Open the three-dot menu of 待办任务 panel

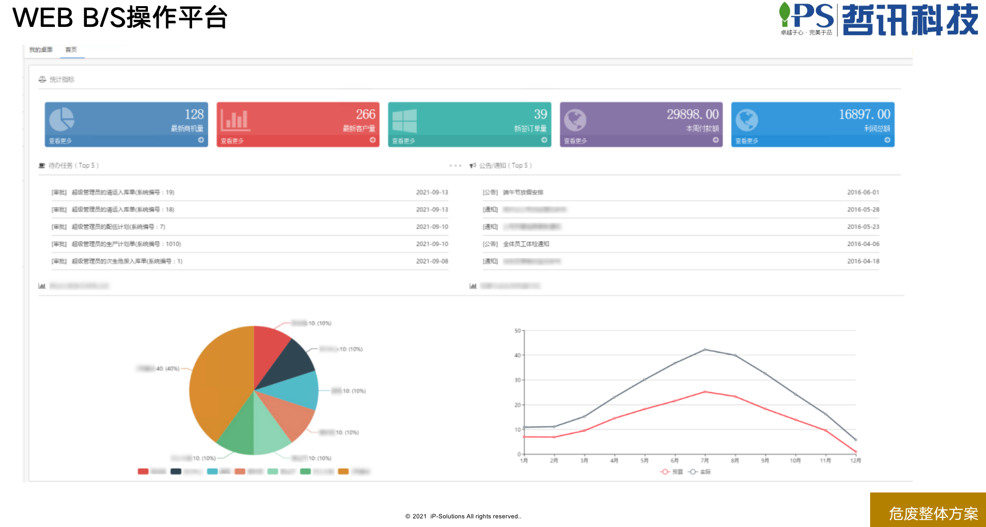[455, 166]
